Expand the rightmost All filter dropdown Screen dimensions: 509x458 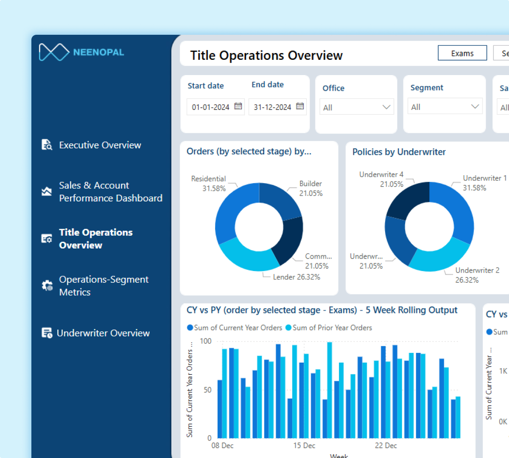coord(505,107)
